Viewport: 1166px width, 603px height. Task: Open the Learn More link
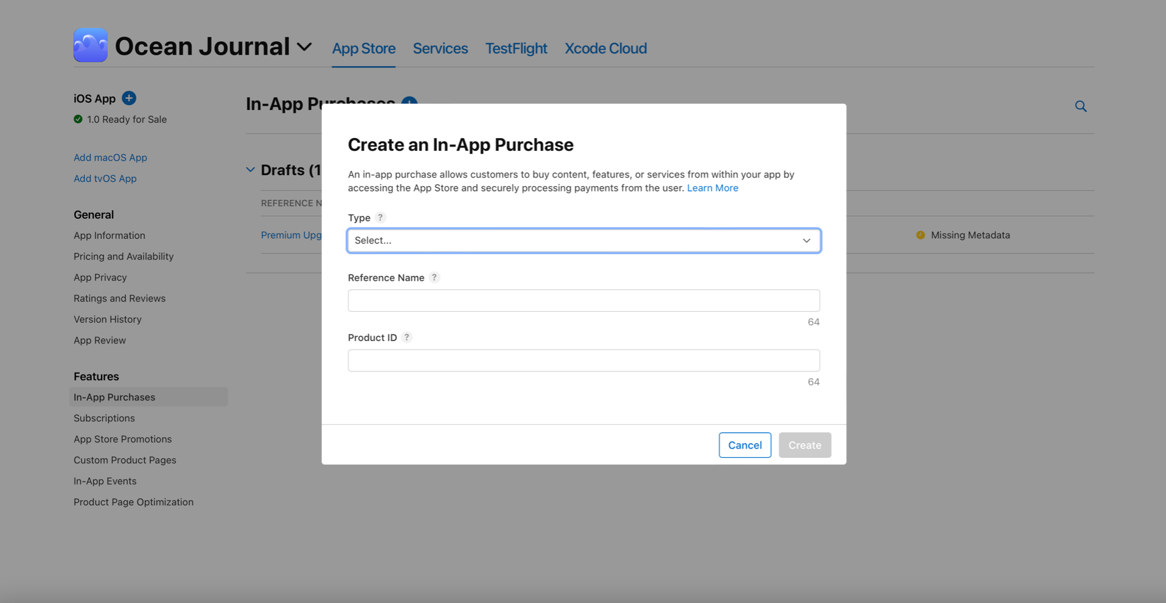pyautogui.click(x=712, y=188)
